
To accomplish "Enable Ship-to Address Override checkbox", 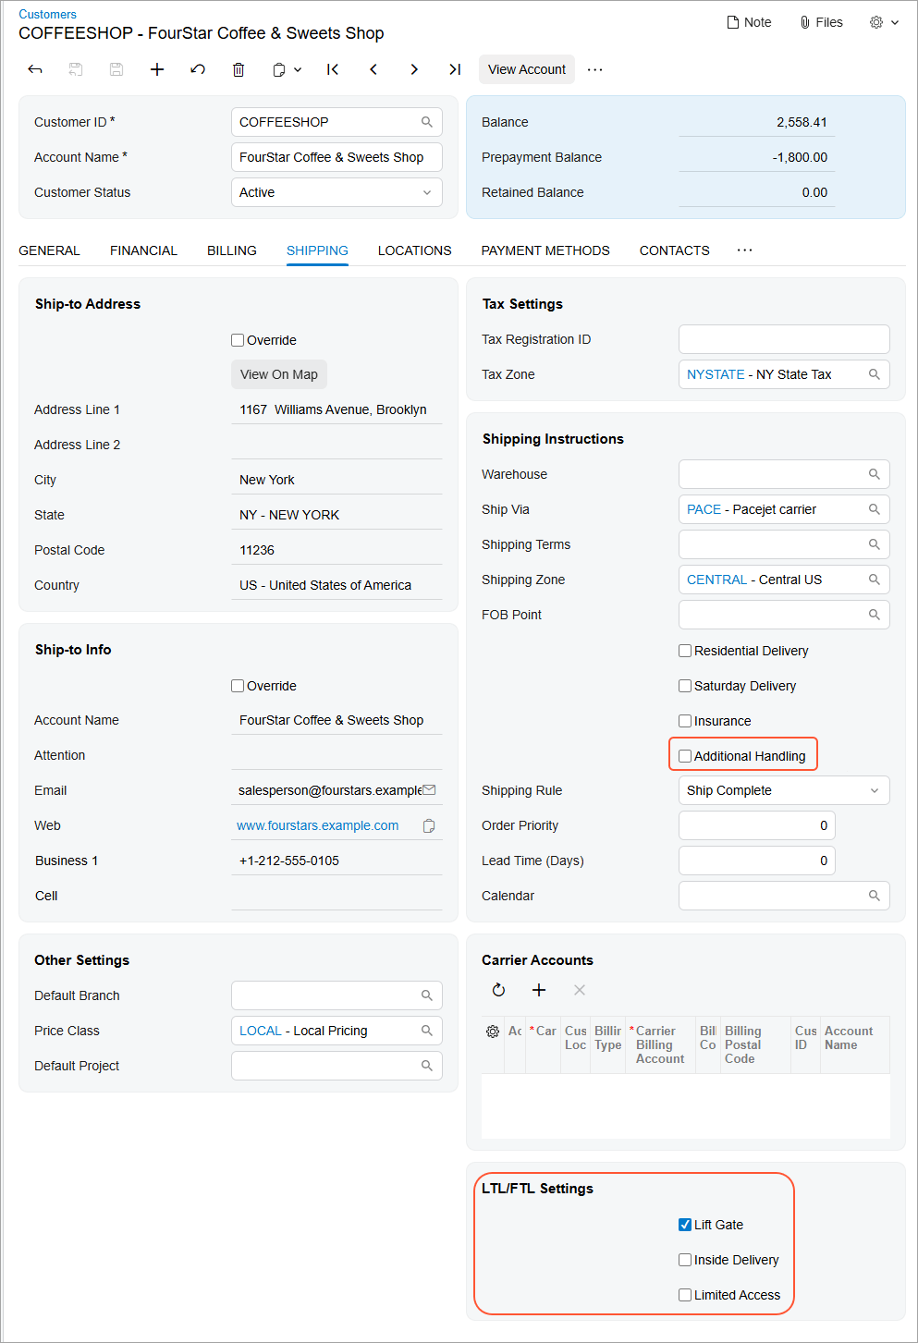I will 238,340.
